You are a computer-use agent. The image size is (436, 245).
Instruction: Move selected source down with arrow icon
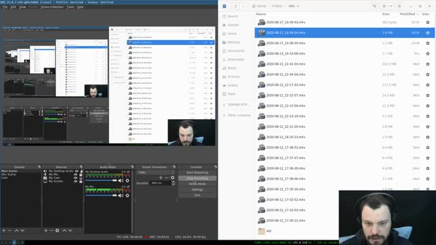70,230
